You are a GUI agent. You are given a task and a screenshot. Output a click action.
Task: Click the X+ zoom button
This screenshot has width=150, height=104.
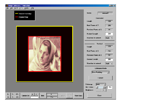pyautogui.click(x=8, y=94)
